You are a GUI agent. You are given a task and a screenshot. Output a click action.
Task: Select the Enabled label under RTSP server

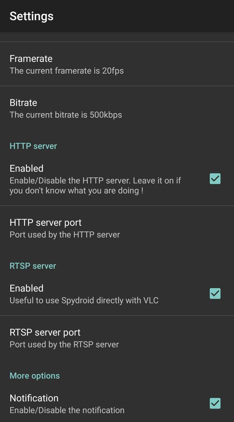point(27,288)
